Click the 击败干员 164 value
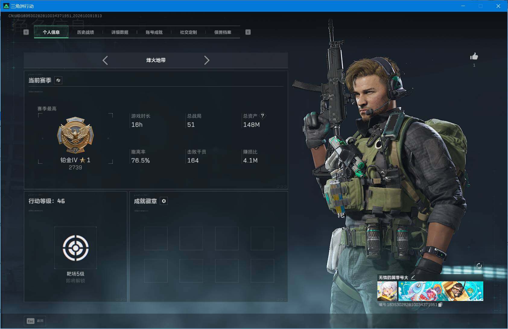Viewport: 508px width, 329px height. pyautogui.click(x=193, y=160)
